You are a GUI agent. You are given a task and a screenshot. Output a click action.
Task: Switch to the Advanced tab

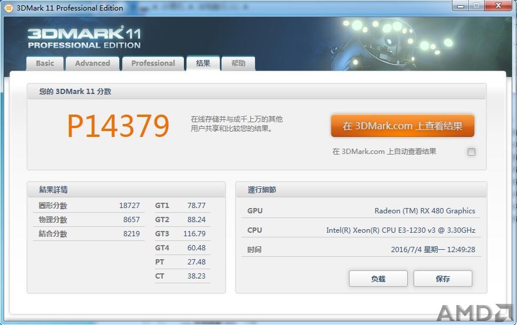(x=92, y=63)
